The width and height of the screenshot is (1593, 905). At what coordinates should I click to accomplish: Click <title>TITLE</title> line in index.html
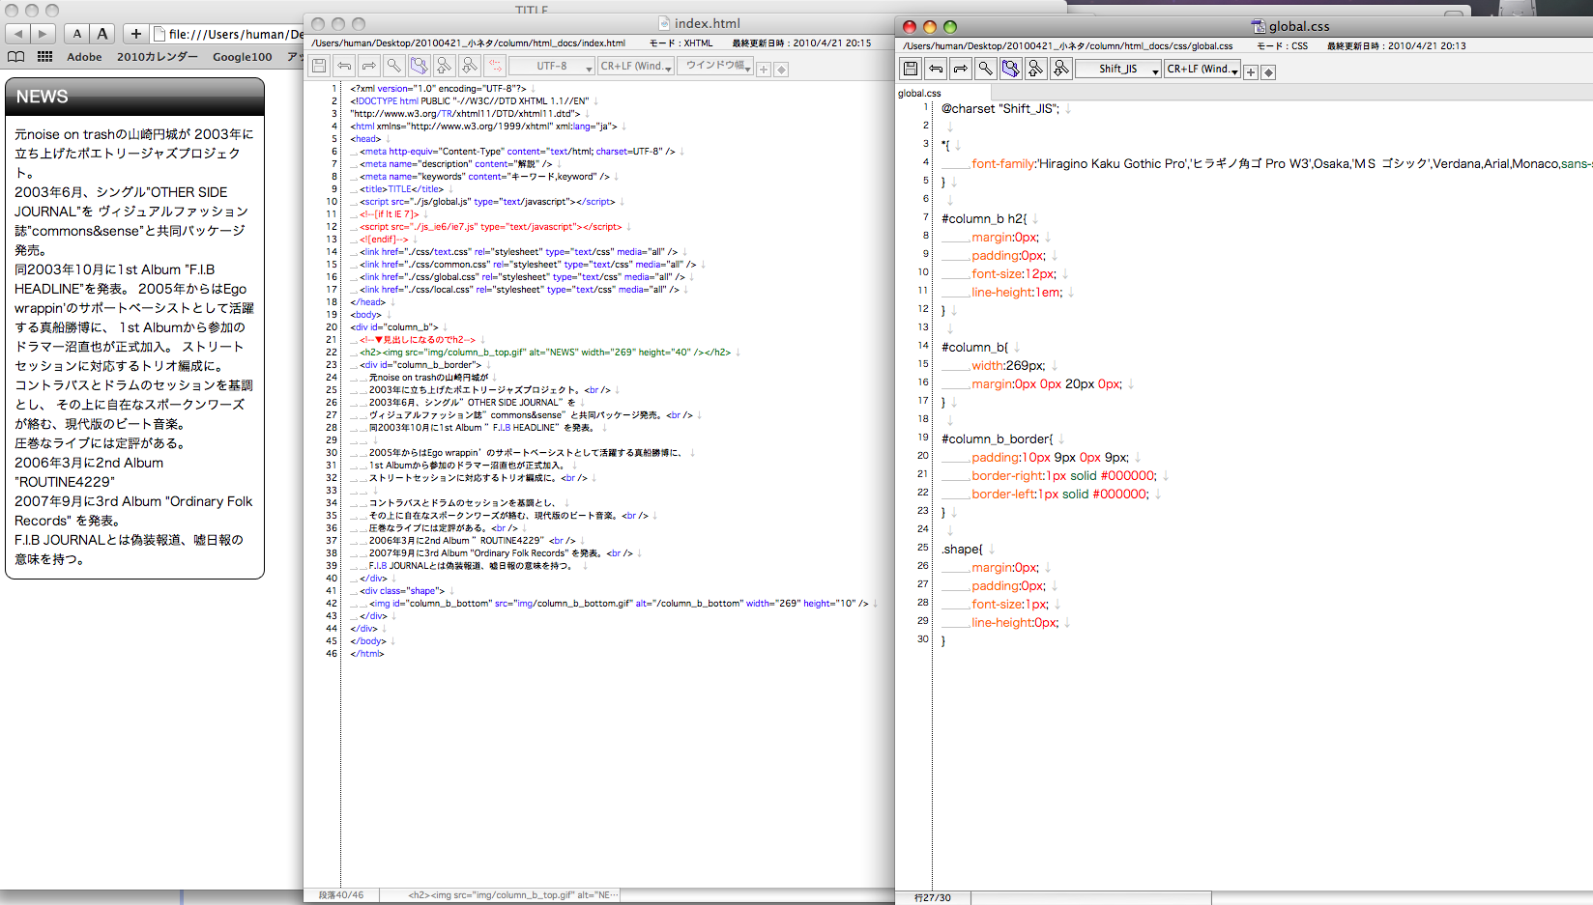coord(401,189)
